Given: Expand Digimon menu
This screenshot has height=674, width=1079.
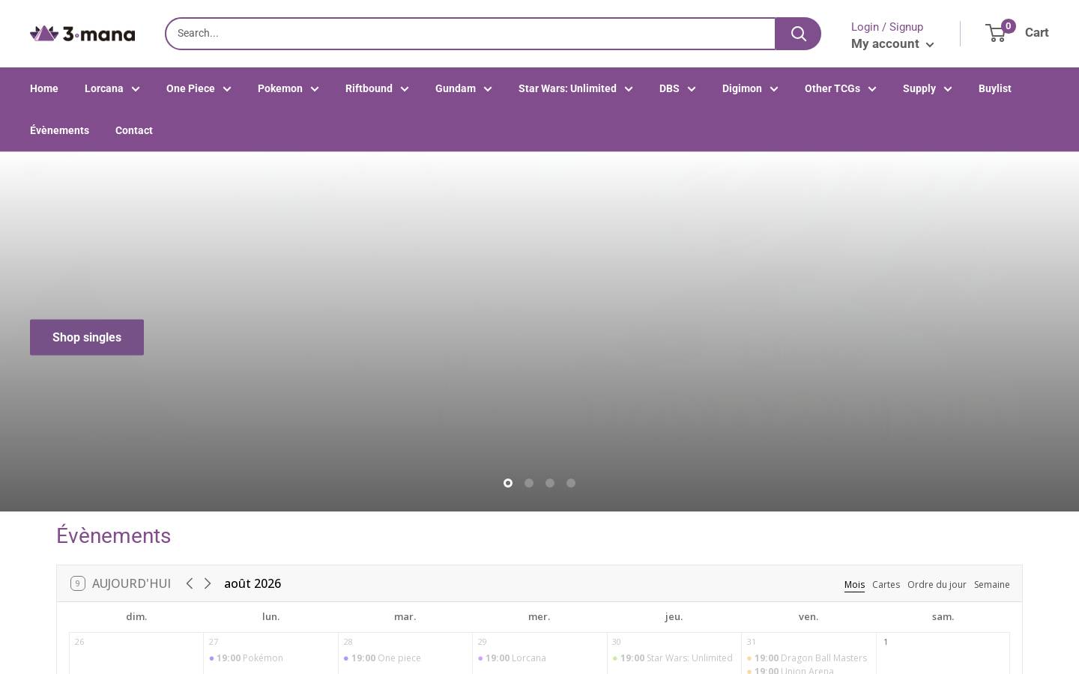Looking at the screenshot, I should point(750,88).
